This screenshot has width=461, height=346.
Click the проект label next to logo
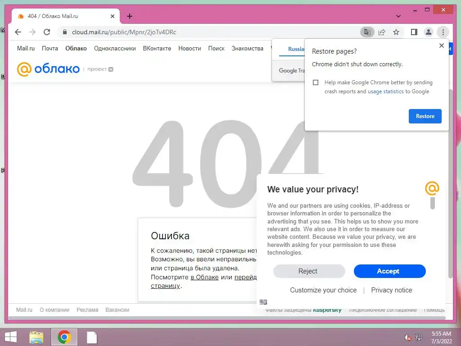coord(100,69)
